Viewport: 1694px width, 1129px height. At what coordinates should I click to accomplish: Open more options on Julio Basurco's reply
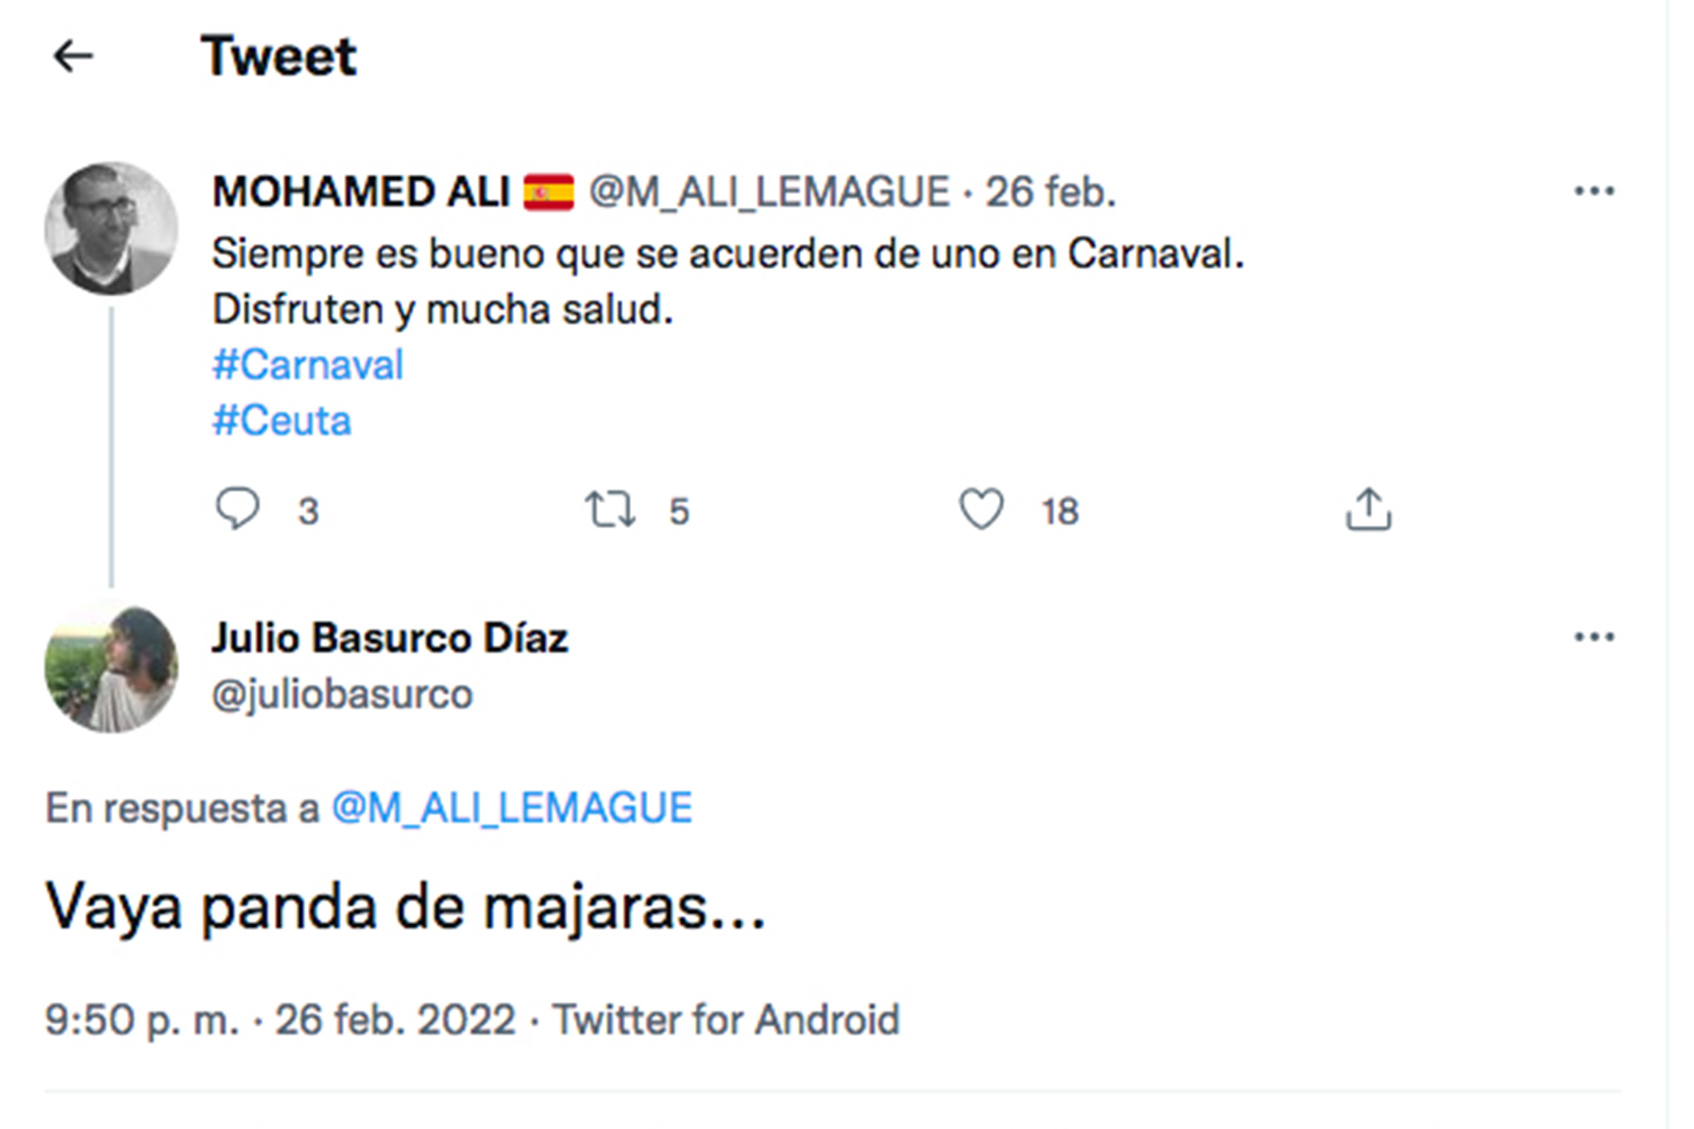[x=1594, y=638]
